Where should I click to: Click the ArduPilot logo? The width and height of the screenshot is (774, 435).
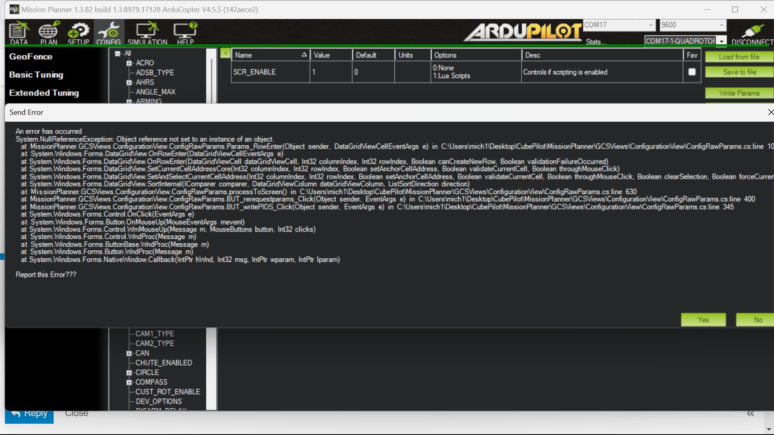522,31
